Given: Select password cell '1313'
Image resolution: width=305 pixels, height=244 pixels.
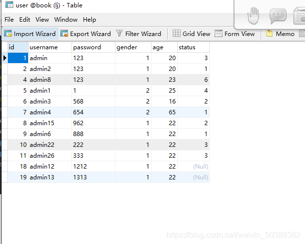Looking at the screenshot, I should click(94, 177).
